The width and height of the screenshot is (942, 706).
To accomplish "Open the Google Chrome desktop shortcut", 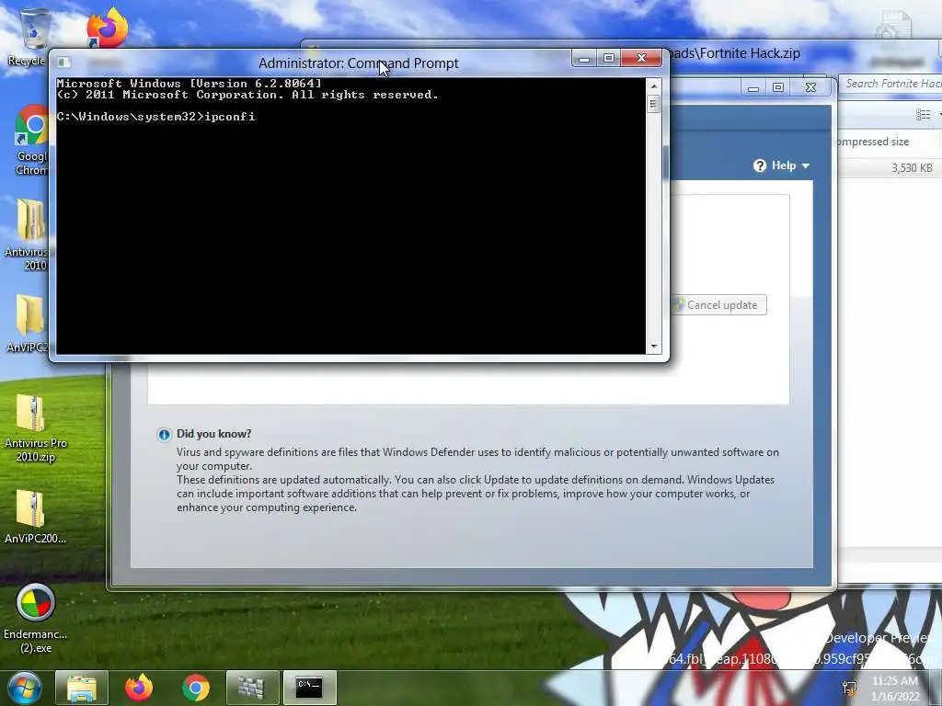I will tap(31, 141).
